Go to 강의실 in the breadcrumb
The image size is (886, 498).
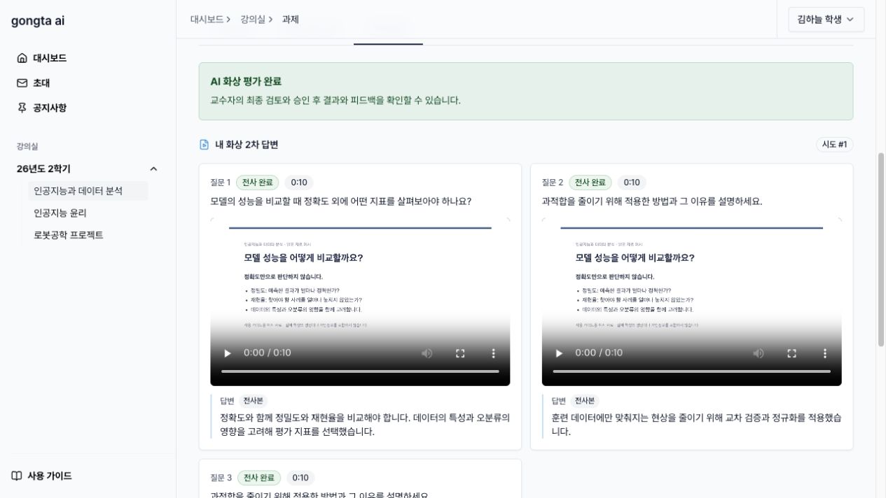pyautogui.click(x=253, y=20)
